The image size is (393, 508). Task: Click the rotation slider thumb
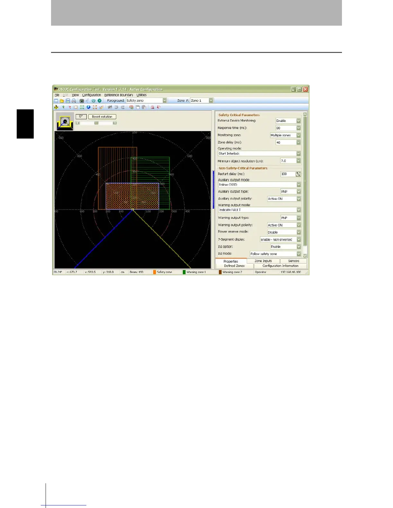96,123
